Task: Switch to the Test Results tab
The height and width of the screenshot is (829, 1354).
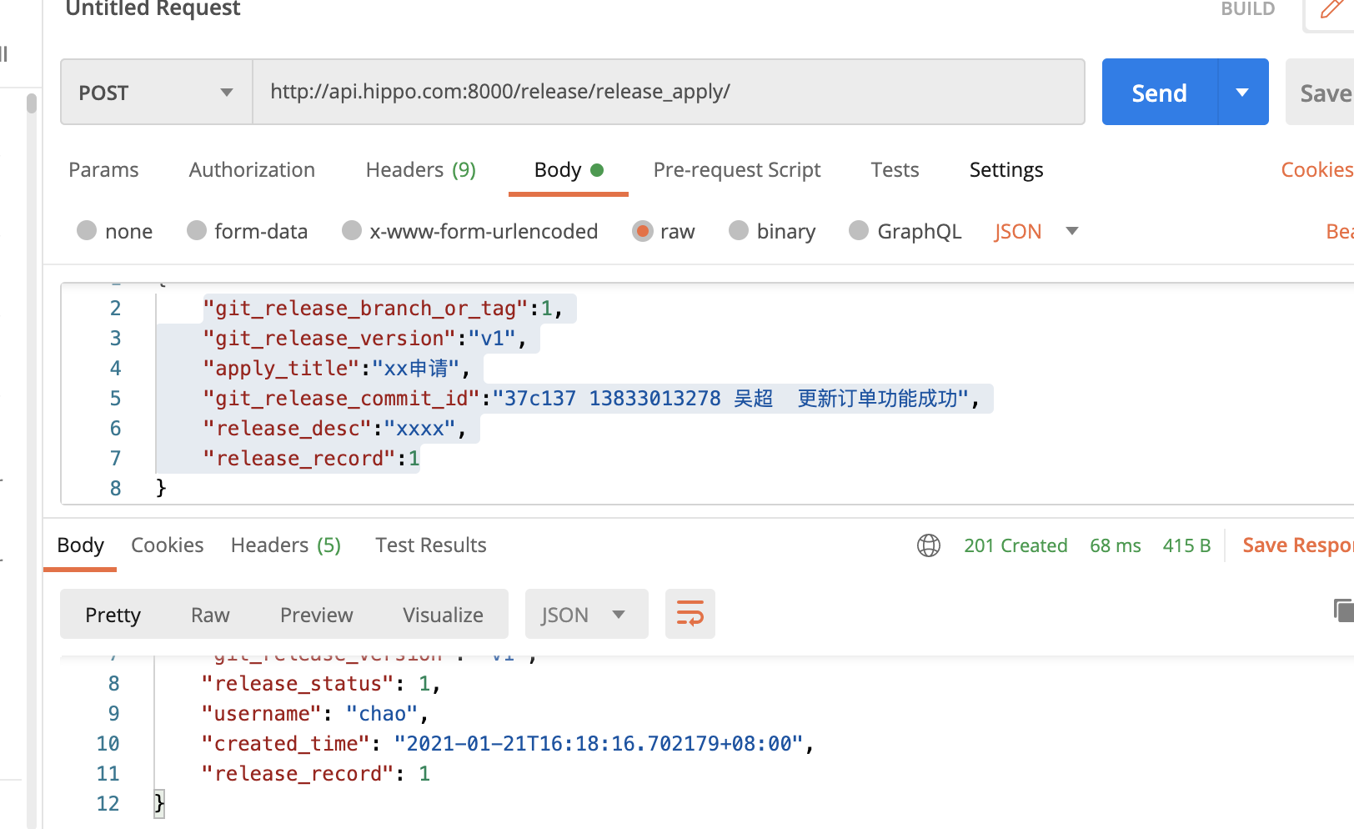Action: (430, 545)
